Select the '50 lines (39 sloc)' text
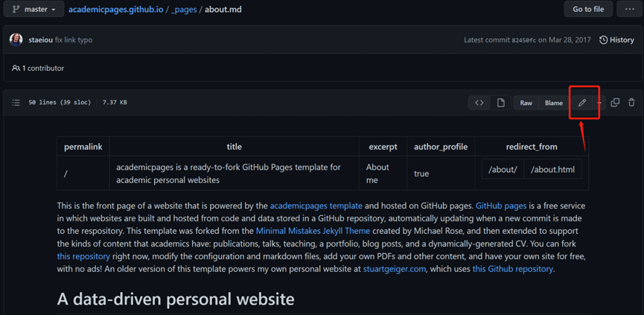Viewport: 644px width, 315px height. [60, 103]
